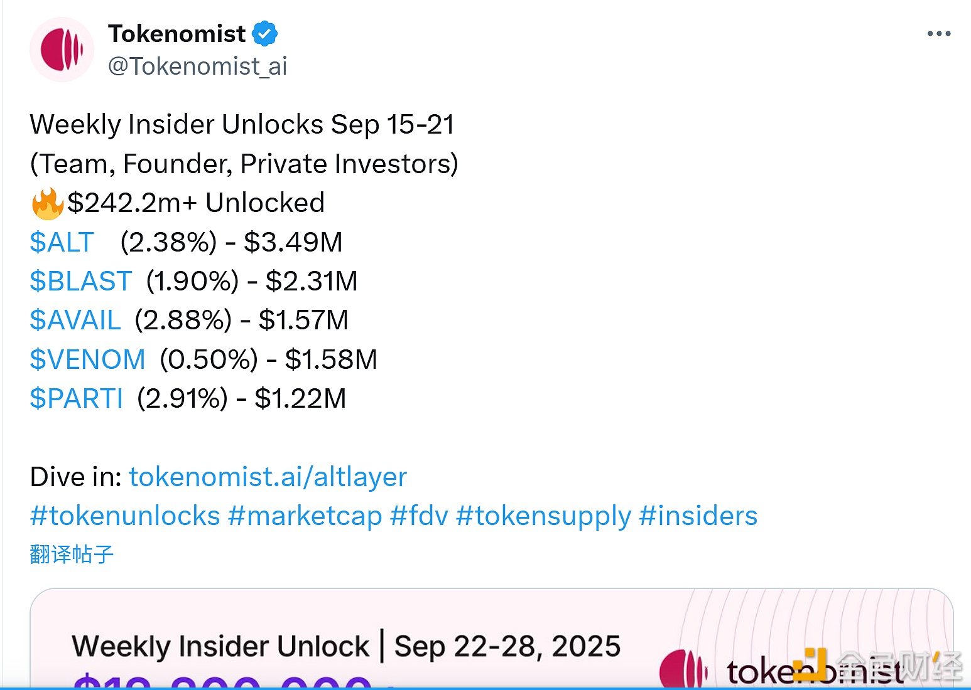Open the three-dot more options menu

point(938,34)
